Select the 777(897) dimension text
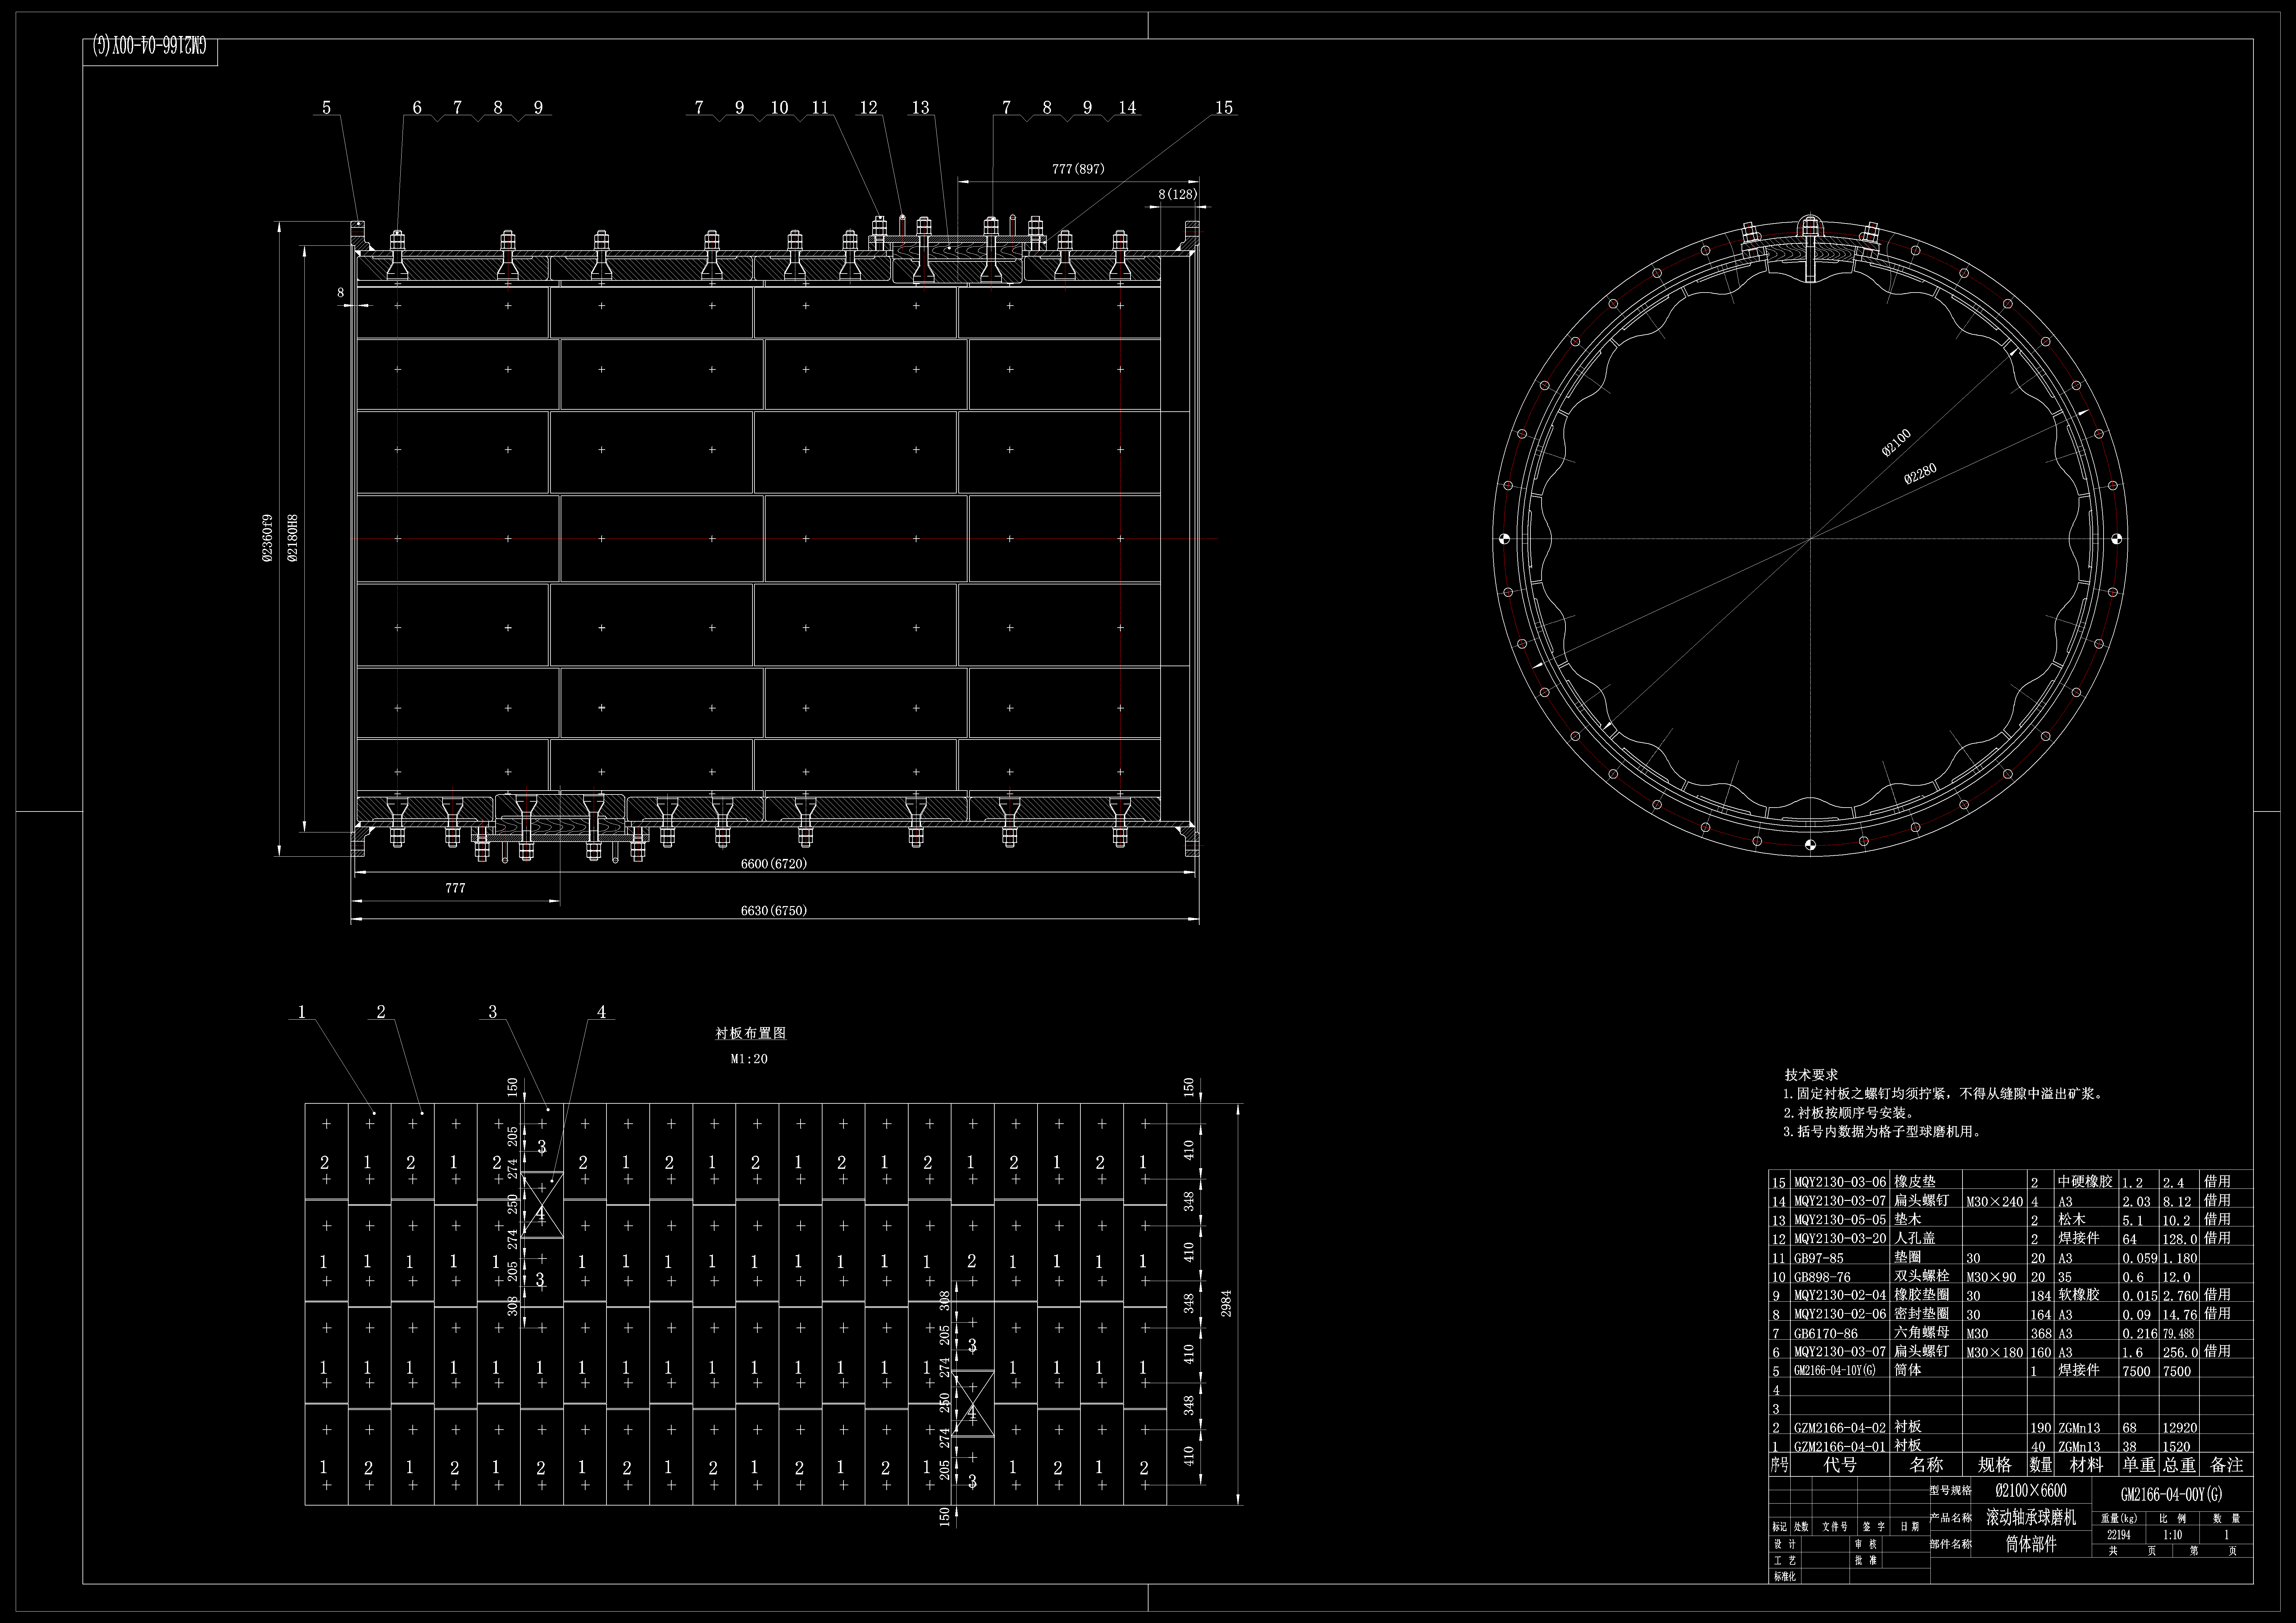 pyautogui.click(x=1078, y=169)
